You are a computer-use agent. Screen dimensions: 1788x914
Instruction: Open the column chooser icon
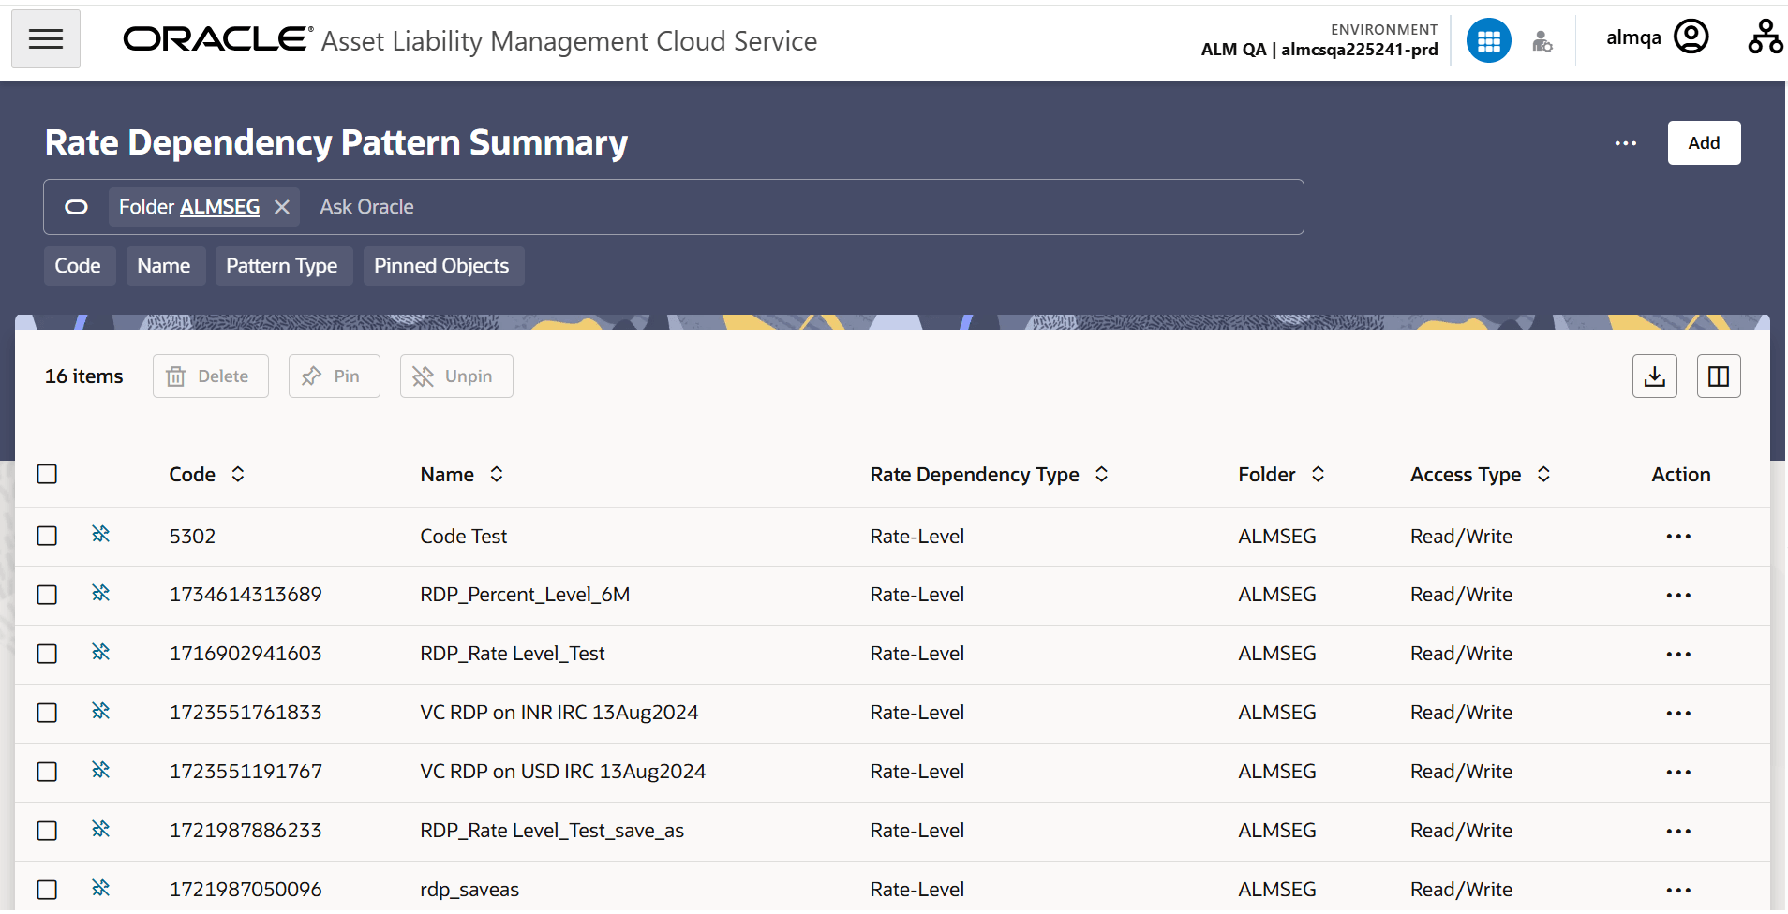click(x=1719, y=376)
